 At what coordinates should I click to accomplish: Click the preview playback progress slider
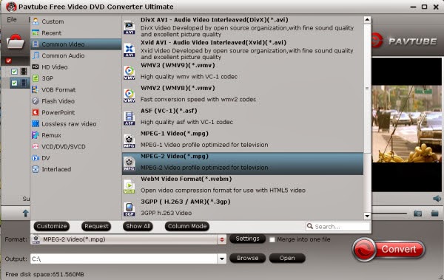pos(389,214)
